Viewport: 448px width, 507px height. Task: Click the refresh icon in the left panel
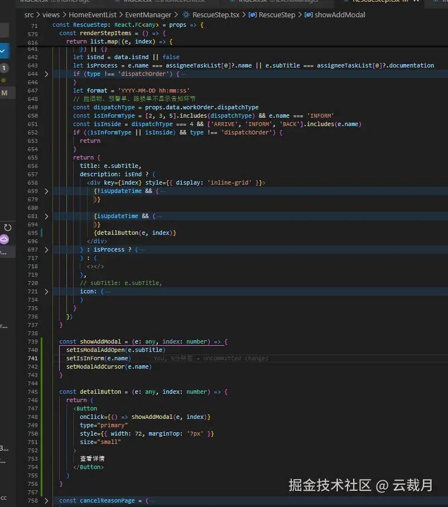click(8, 228)
